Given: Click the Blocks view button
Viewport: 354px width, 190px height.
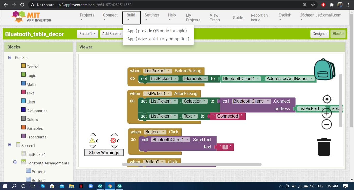Looking at the screenshot, I should (x=338, y=34).
